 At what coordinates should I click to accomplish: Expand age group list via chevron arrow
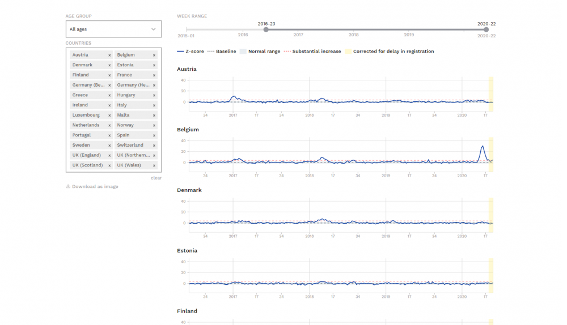153,29
